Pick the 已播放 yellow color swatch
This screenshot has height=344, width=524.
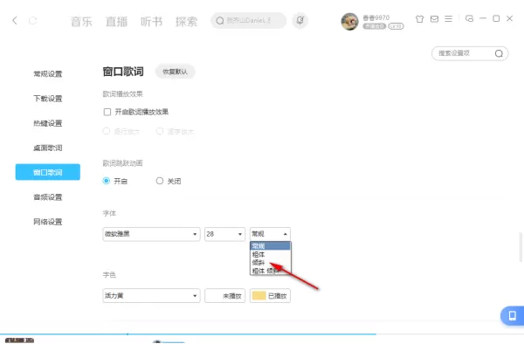tap(270, 296)
